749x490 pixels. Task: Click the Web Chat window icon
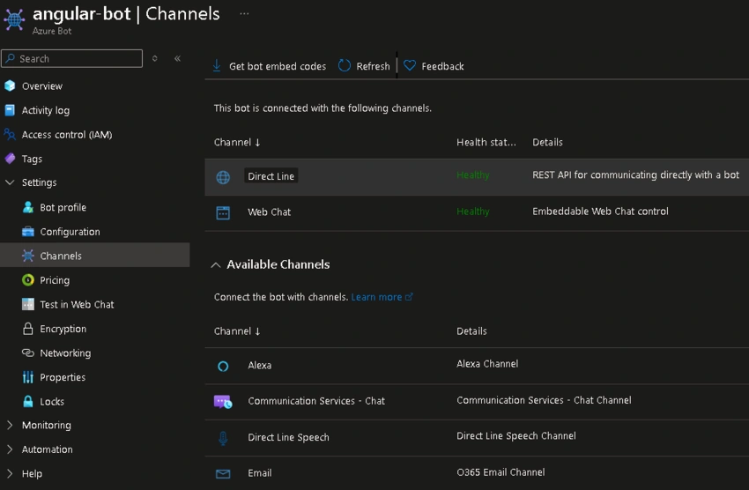click(x=223, y=212)
